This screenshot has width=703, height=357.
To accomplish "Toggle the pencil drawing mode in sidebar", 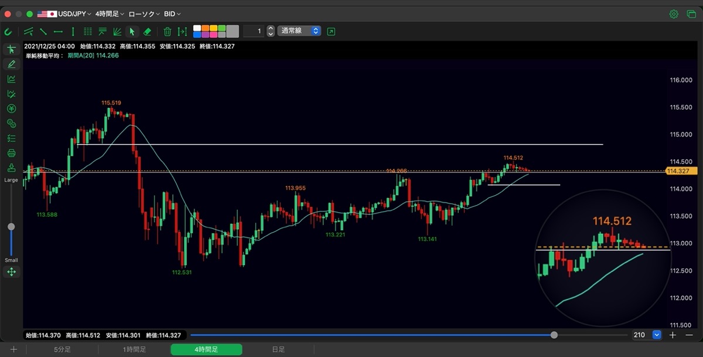I will [11, 64].
